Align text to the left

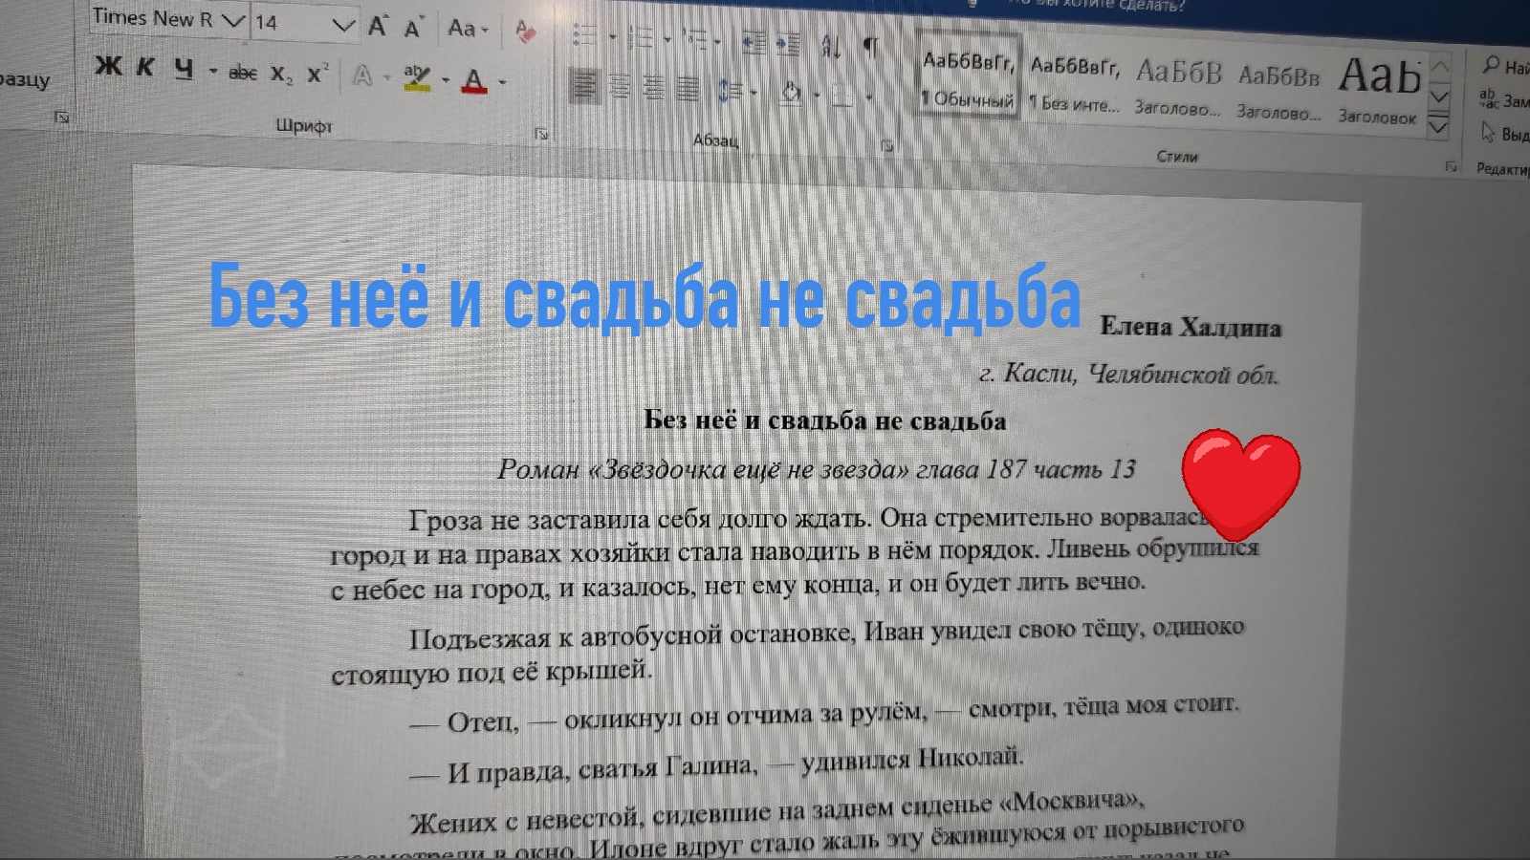[x=584, y=86]
